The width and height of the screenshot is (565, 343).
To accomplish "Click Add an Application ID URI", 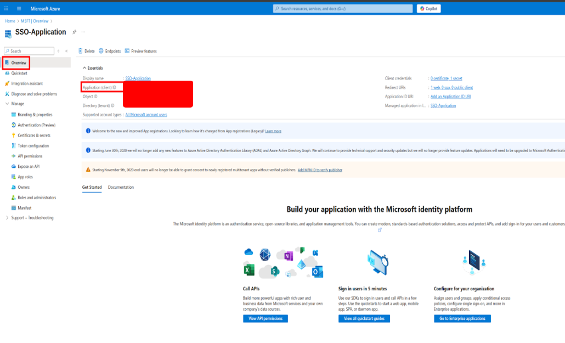I will [450, 97].
